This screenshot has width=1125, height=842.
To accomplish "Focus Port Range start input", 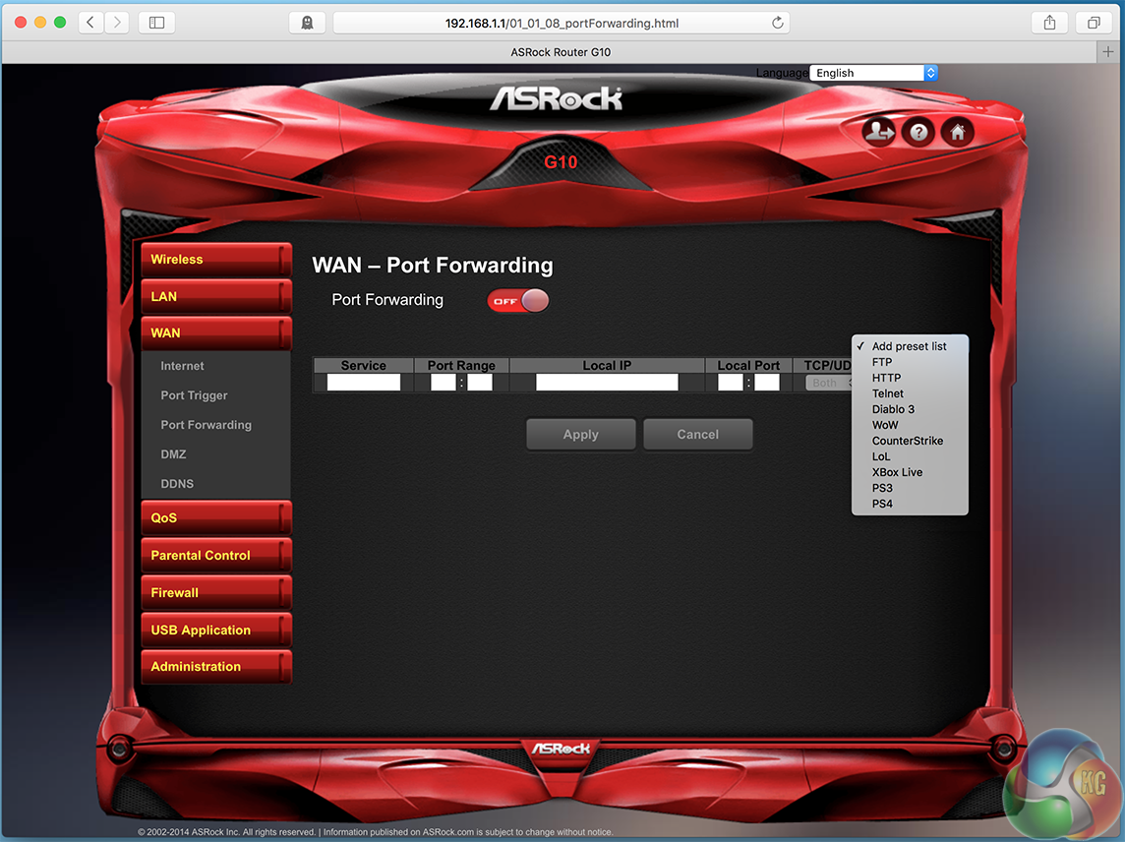I will coord(444,383).
